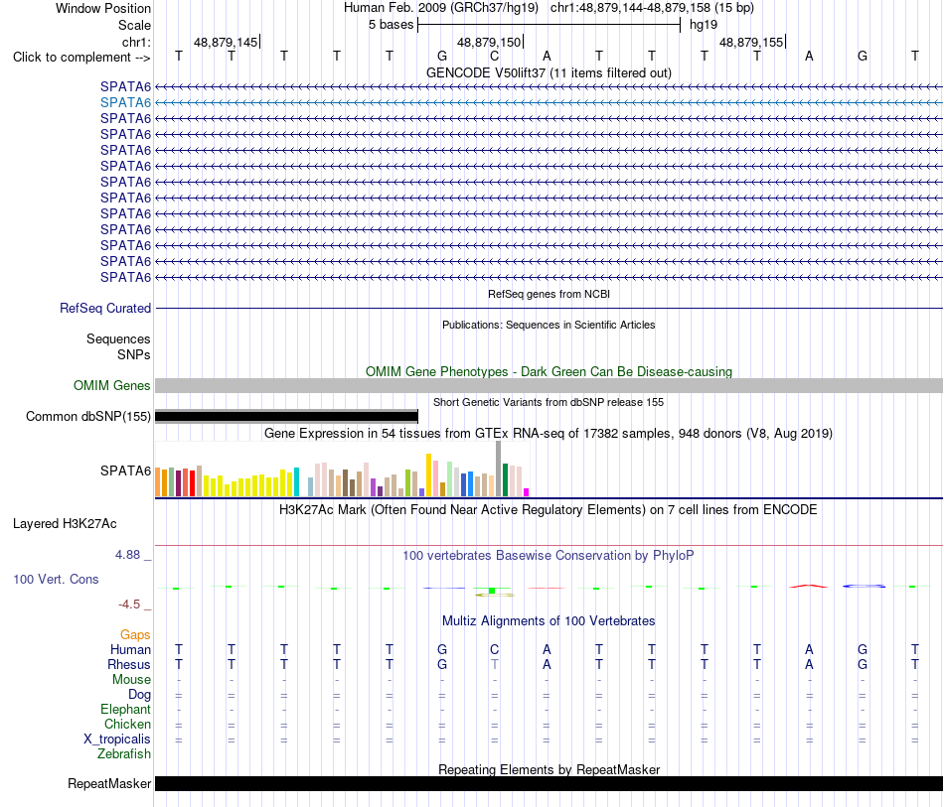Click the 'Chicken' species label
944x807 pixels.
tap(127, 724)
